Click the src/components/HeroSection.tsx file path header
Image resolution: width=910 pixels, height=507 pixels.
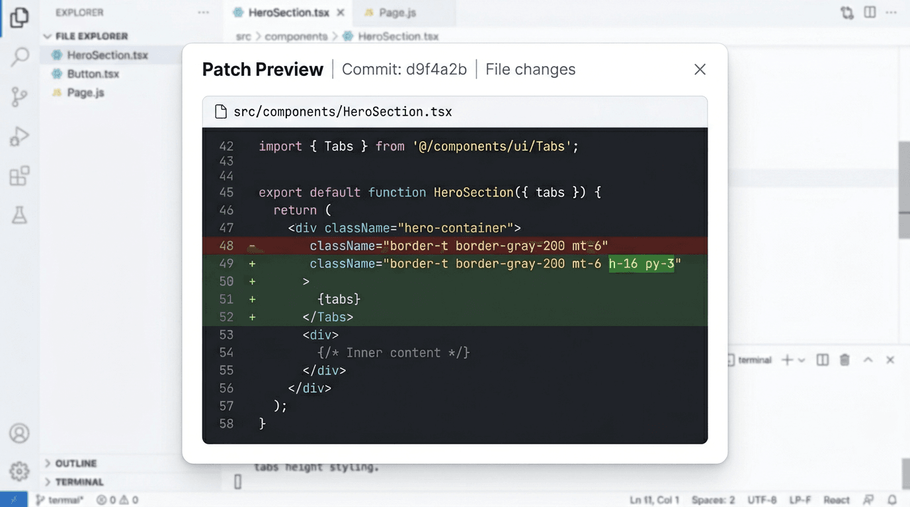tap(343, 112)
